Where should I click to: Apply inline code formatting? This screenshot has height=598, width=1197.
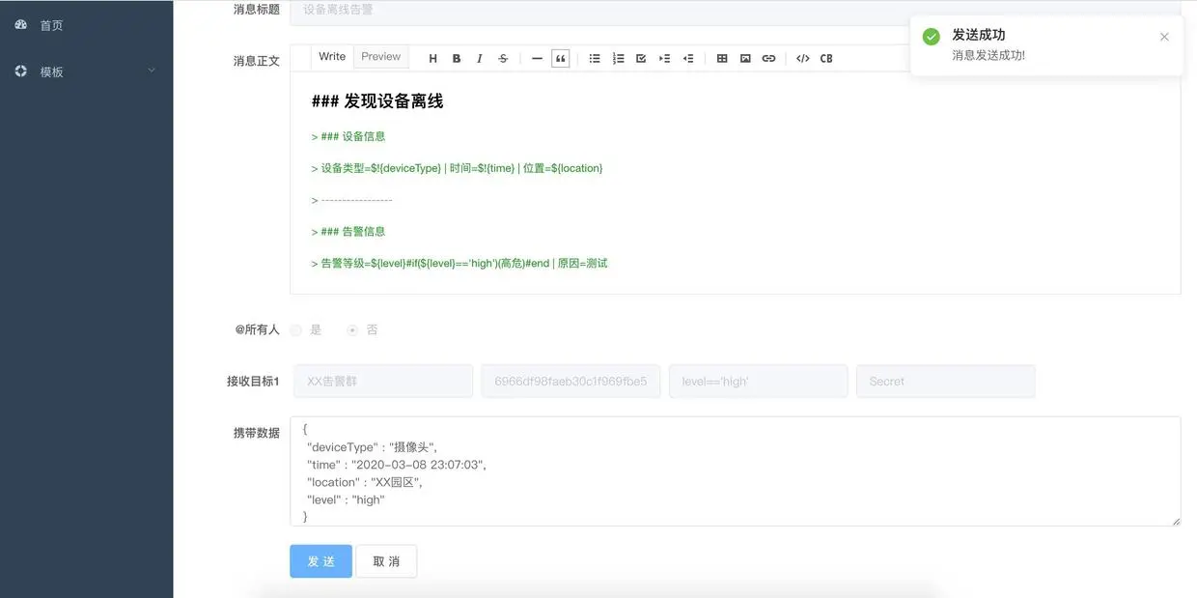tap(803, 59)
